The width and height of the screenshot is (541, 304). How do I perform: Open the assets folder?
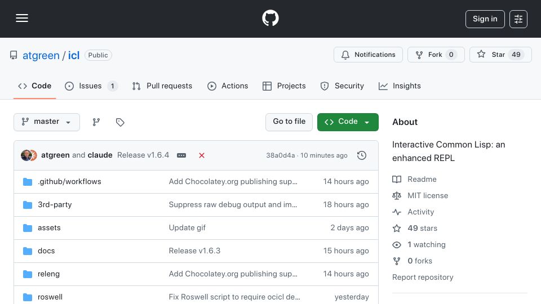tap(49, 228)
